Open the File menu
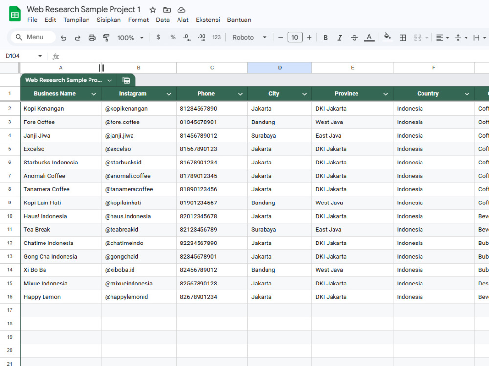This screenshot has width=489, height=366. click(32, 20)
